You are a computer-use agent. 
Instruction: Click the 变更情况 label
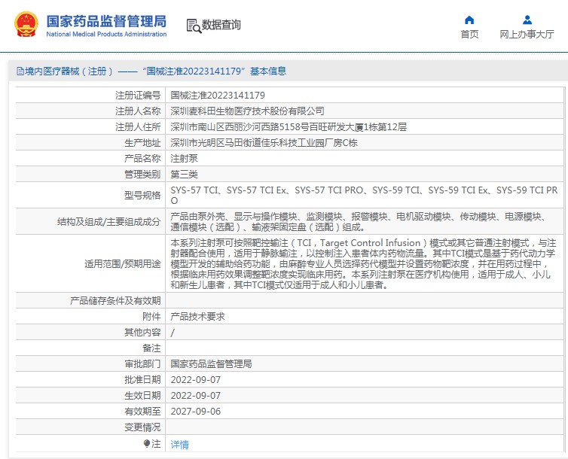[x=142, y=427]
